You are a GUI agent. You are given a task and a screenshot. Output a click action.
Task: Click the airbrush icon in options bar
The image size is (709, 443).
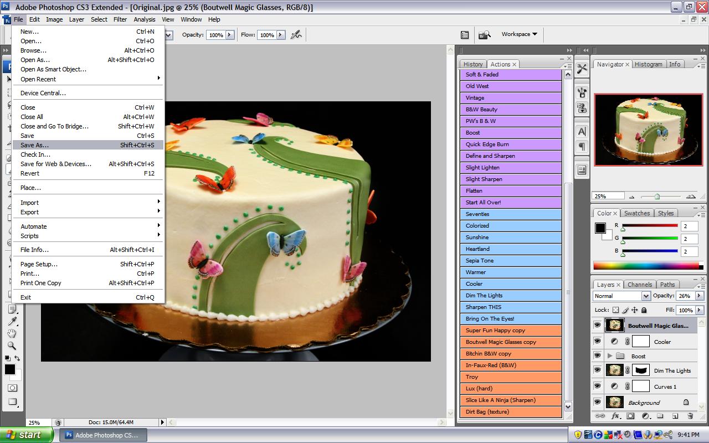point(296,35)
